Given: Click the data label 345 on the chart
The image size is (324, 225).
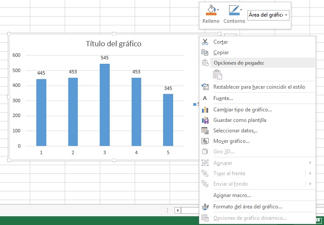Looking at the screenshot, I should coord(168,88).
